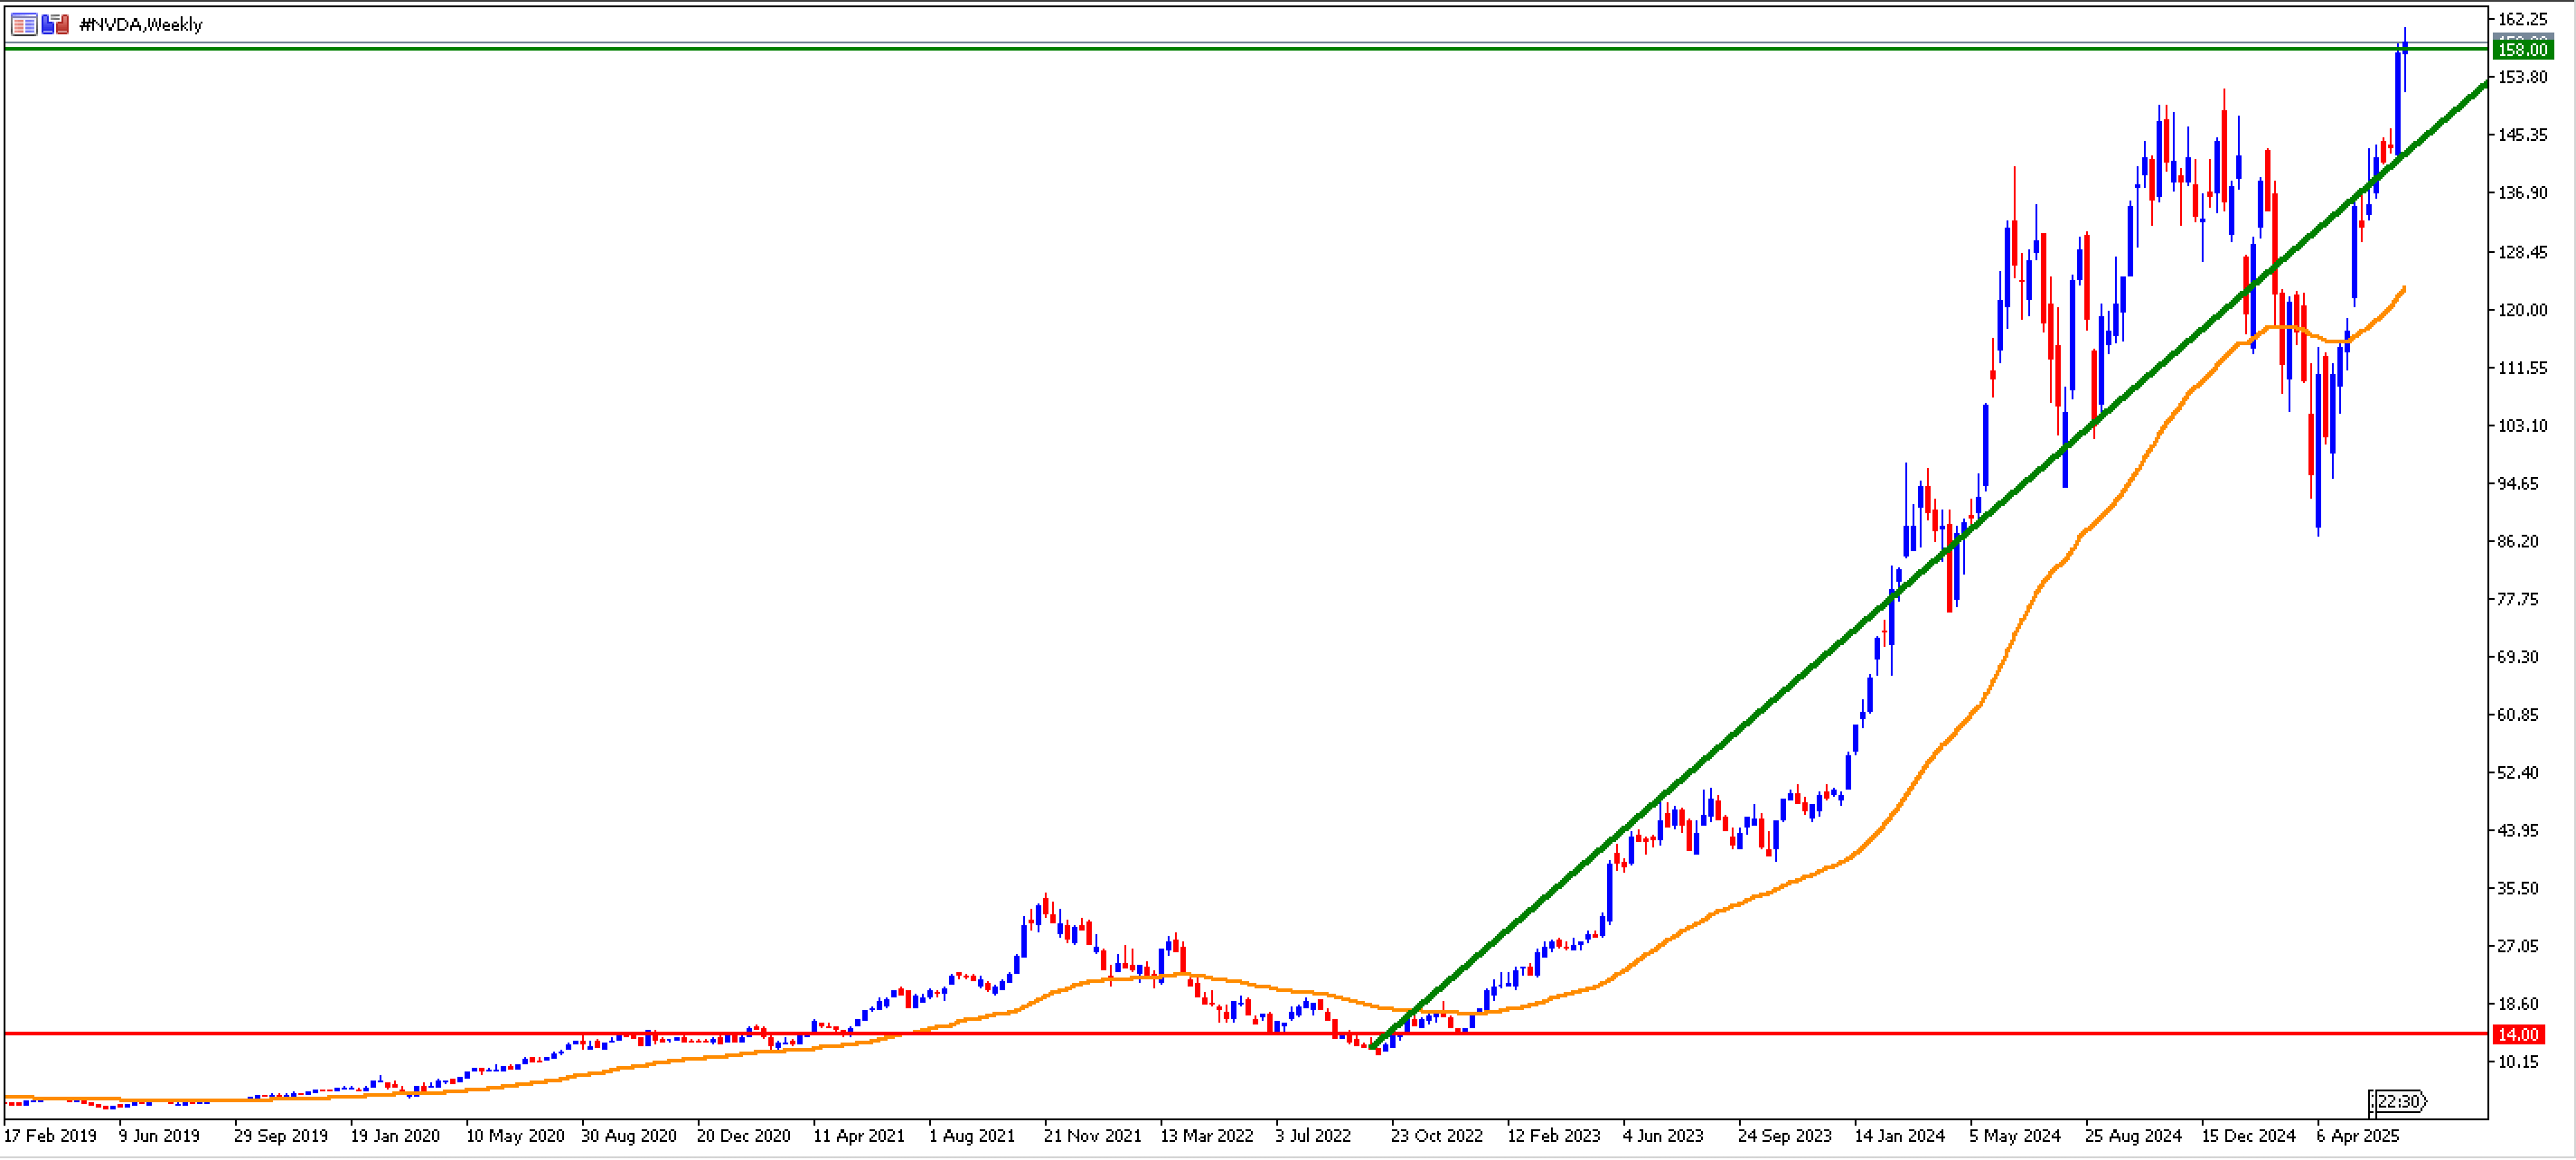Click the 10 May 2020 date label

pyautogui.click(x=515, y=1136)
